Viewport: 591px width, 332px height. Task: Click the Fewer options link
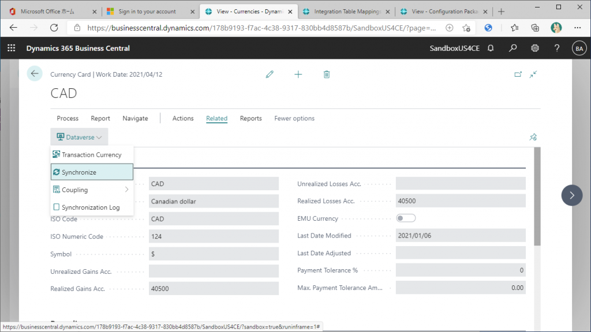(294, 118)
